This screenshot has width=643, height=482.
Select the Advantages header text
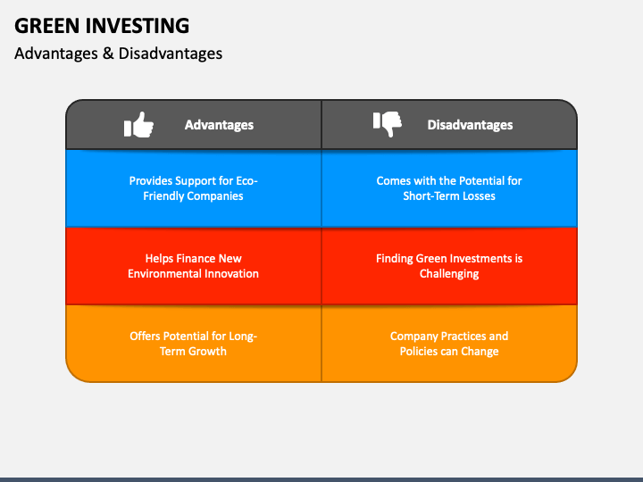pyautogui.click(x=219, y=125)
